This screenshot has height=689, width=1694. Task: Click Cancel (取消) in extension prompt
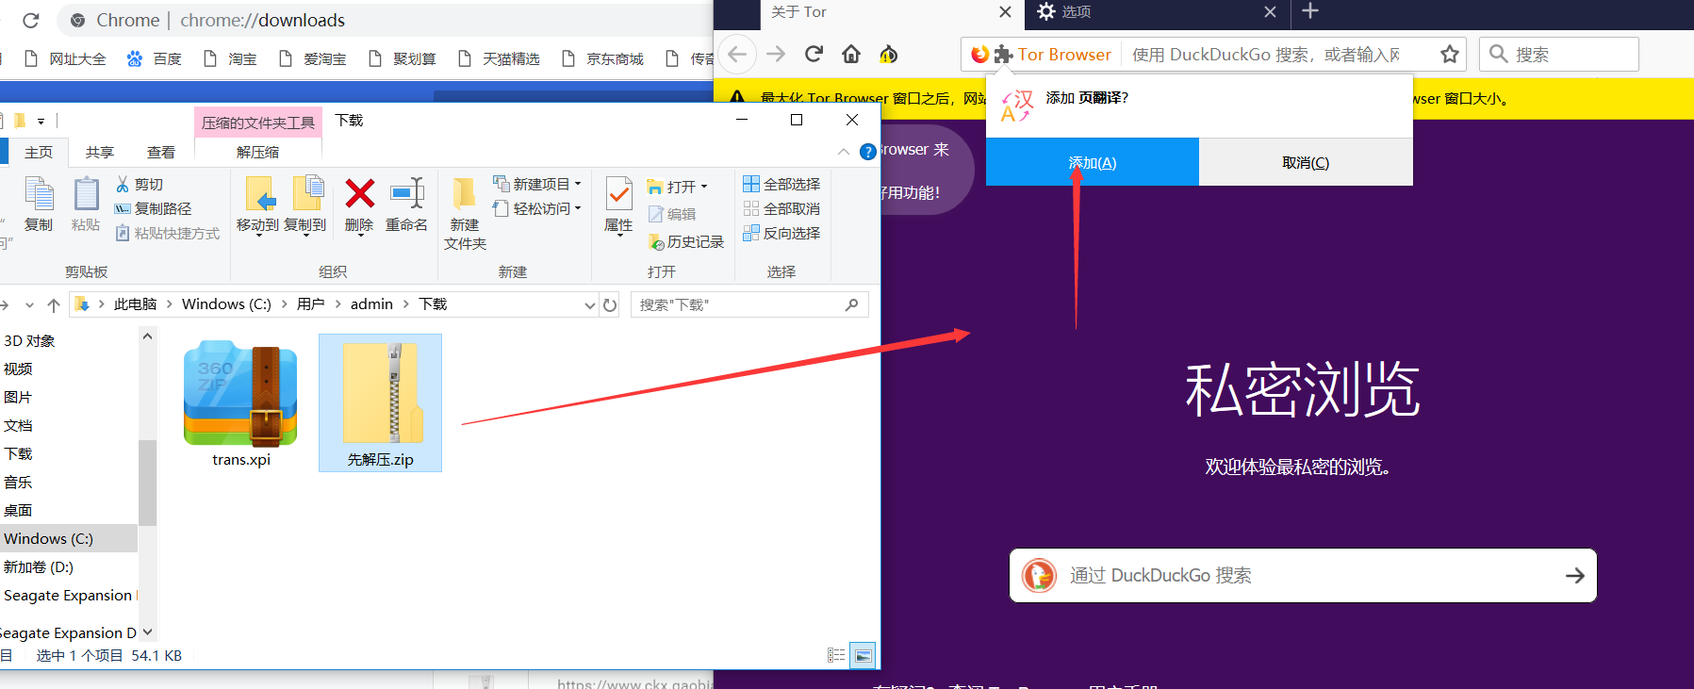coord(1306,162)
